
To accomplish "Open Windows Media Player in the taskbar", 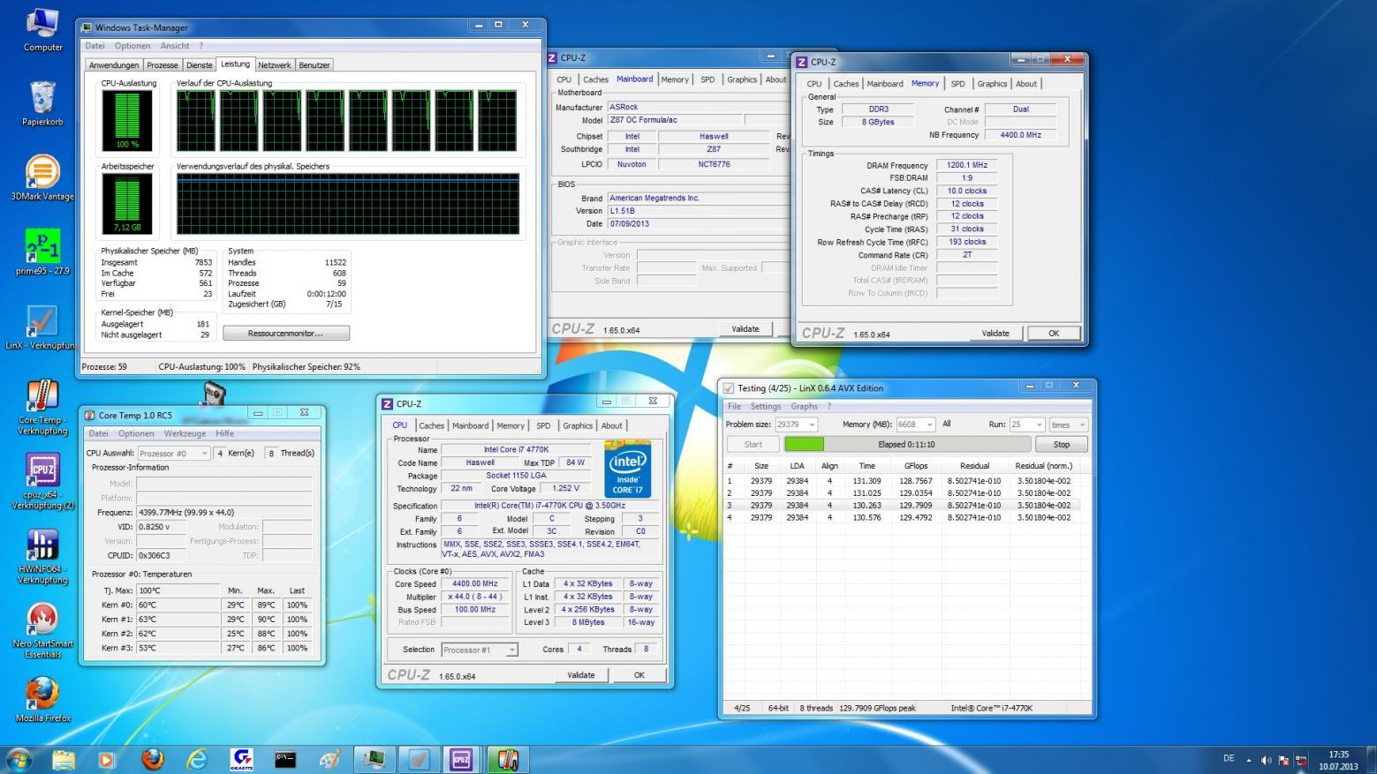I will point(106,759).
